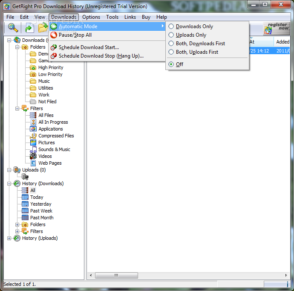
Task: Click the Web Pages document icon
Action: coord(33,163)
